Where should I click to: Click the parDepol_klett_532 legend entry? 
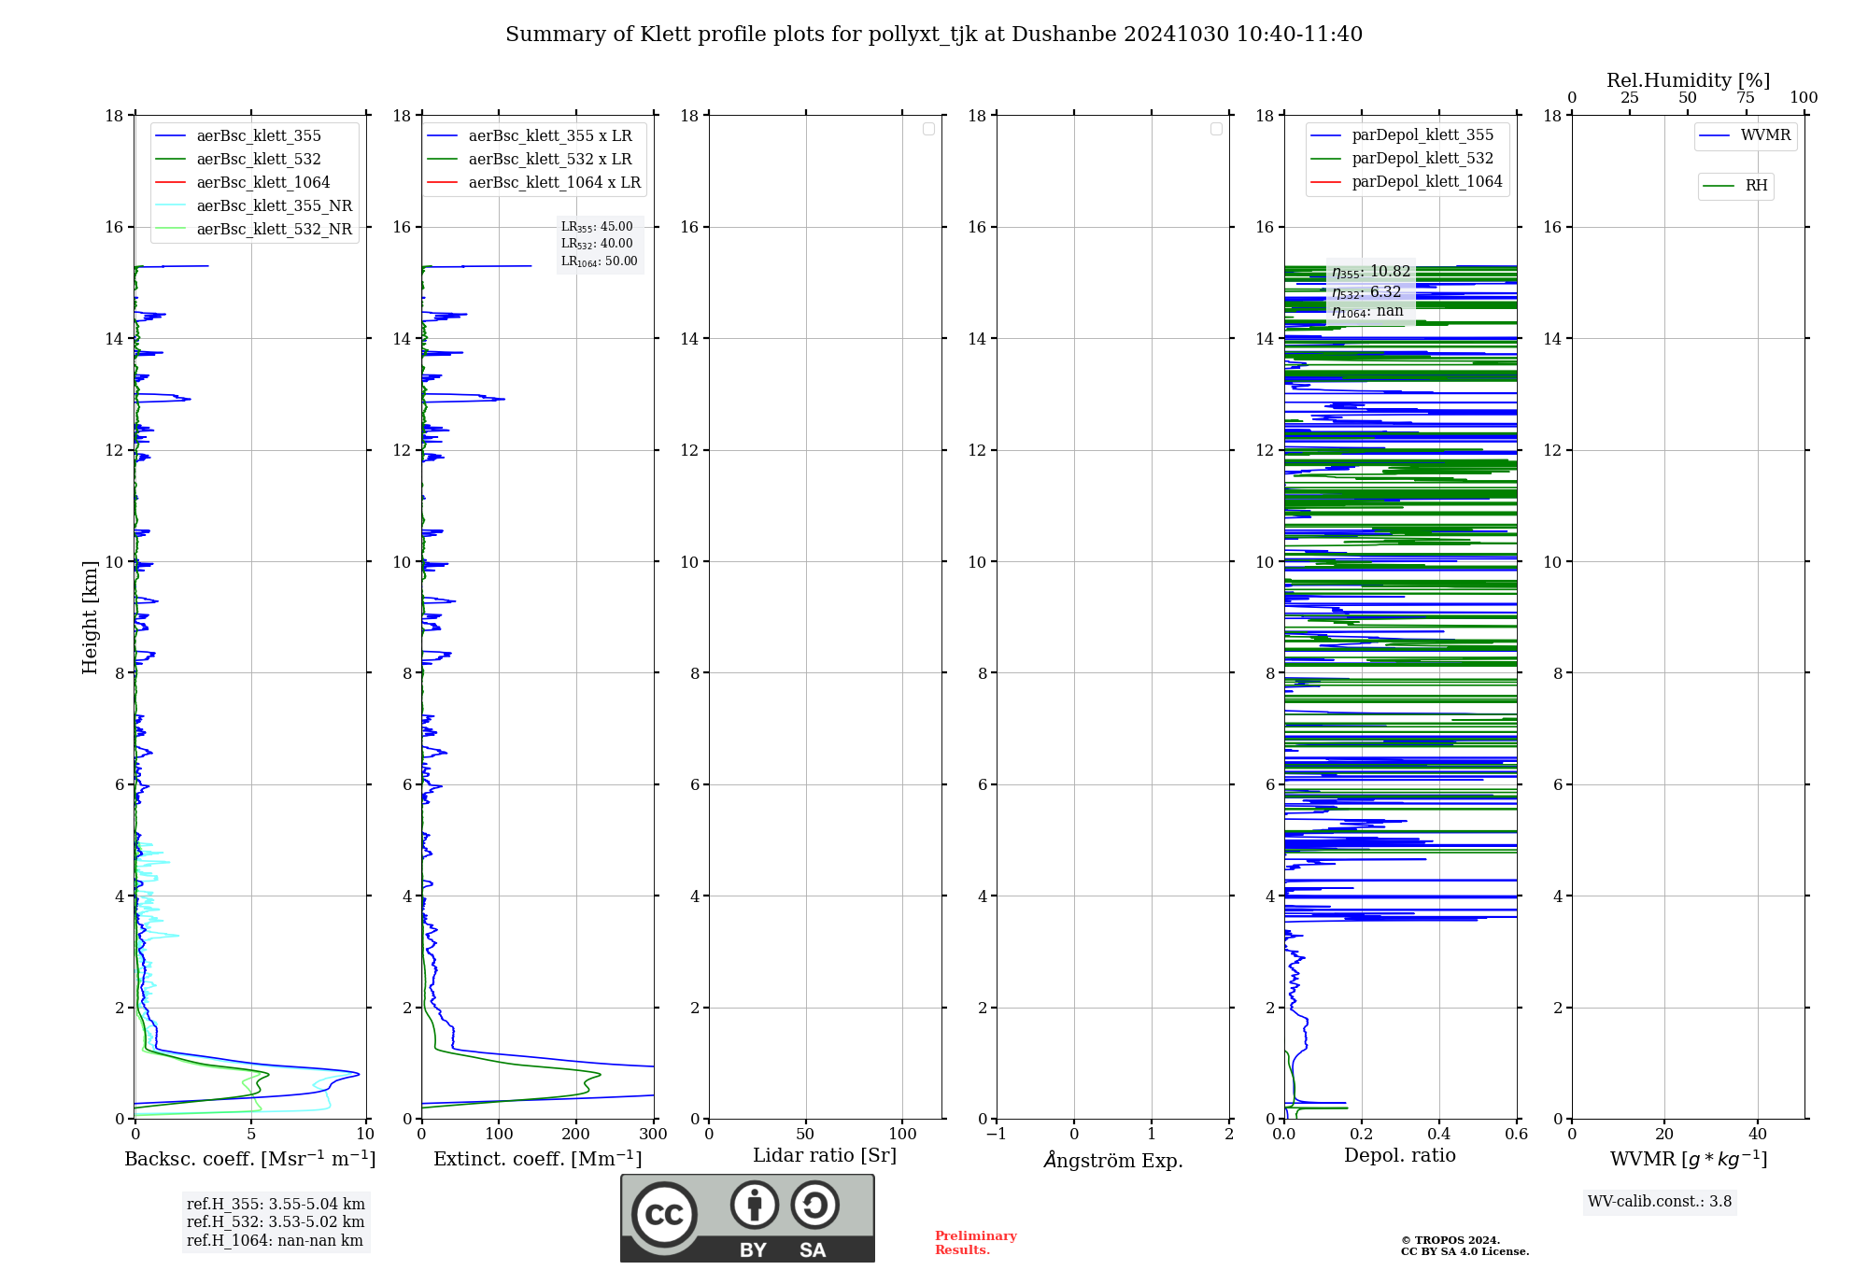[x=1402, y=158]
